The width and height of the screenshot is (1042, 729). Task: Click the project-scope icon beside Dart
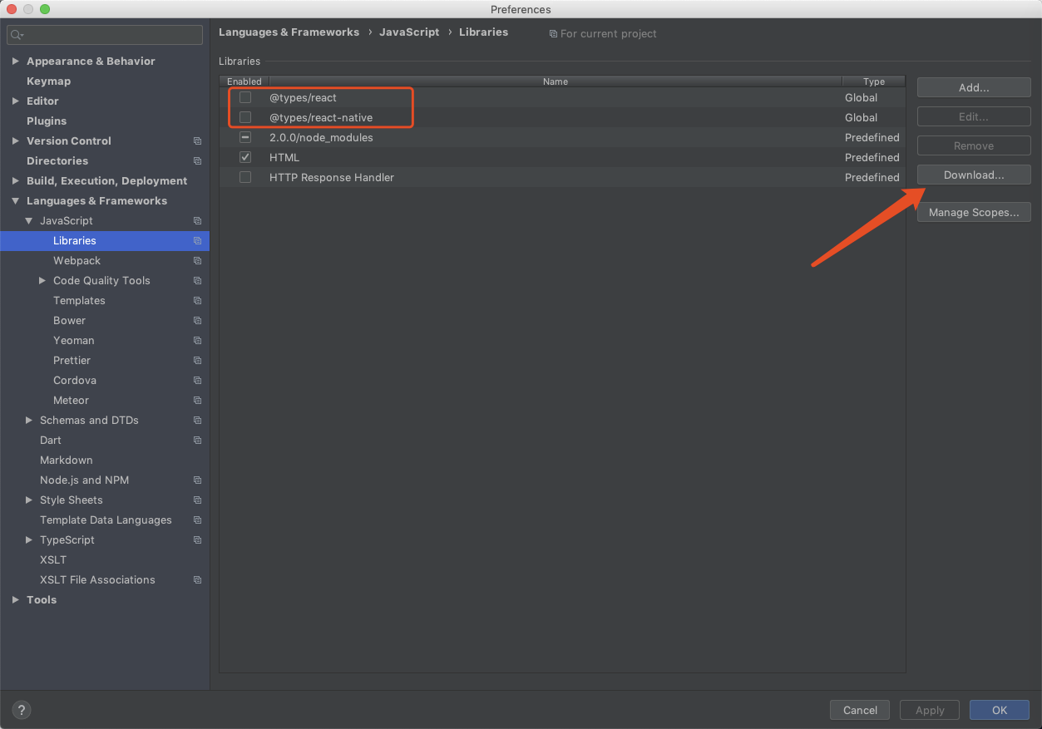(197, 441)
